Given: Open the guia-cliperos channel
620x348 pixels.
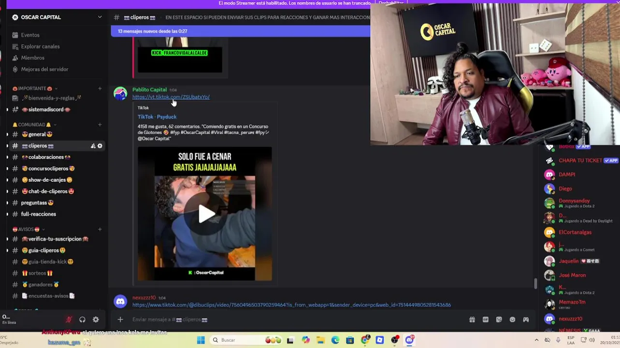Looking at the screenshot, I should coord(43,250).
